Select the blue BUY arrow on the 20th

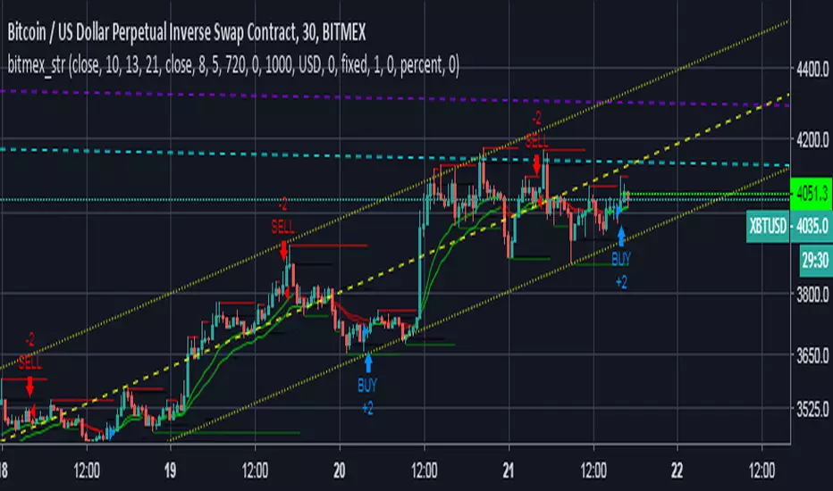tap(367, 363)
